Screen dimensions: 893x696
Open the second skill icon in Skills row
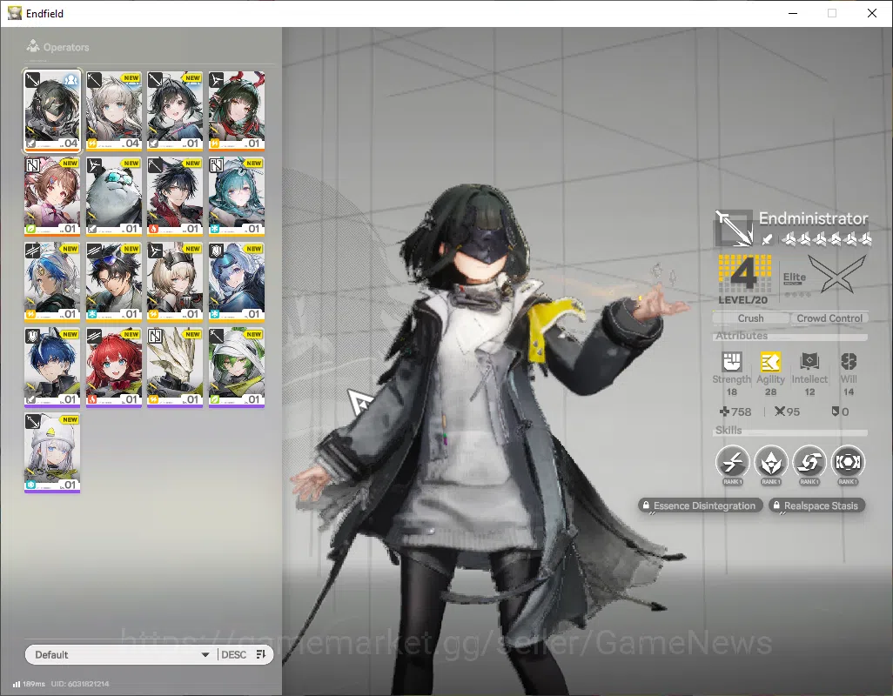point(770,462)
